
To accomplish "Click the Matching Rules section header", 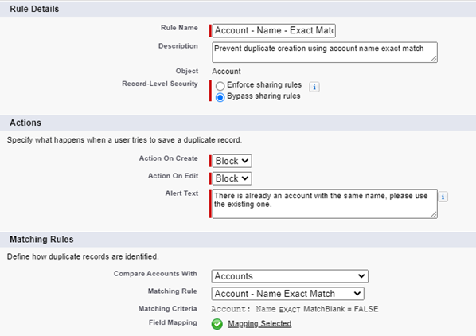I will pos(238,240).
